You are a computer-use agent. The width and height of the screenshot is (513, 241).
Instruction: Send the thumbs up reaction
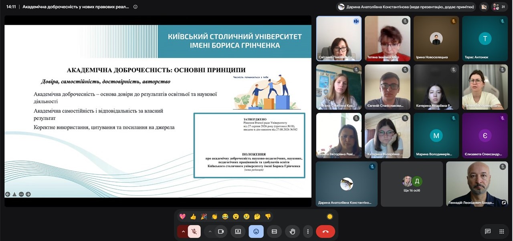click(x=193, y=217)
